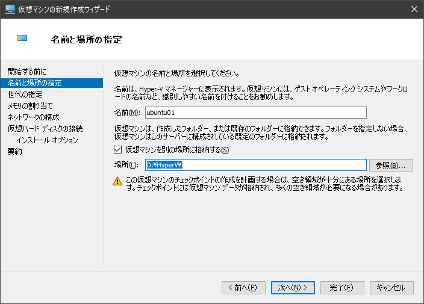The width and height of the screenshot is (424, 304).
Task: Click the 名前(M): label
Action: pos(127,113)
